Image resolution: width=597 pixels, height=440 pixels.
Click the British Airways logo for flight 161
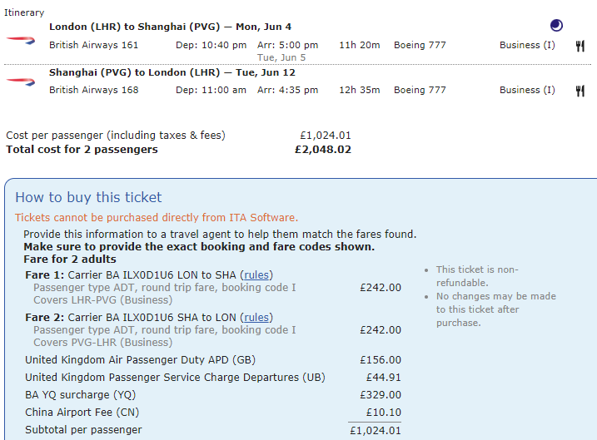point(20,39)
